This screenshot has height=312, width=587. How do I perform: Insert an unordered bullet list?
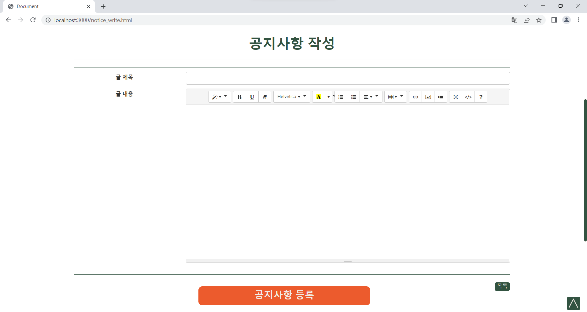coord(341,97)
